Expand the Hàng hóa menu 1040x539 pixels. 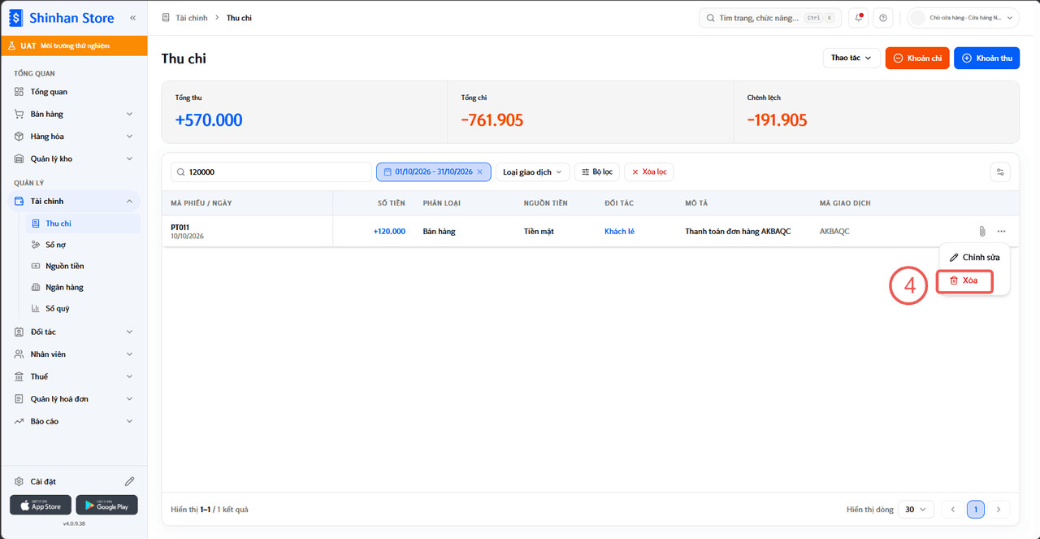coord(74,137)
